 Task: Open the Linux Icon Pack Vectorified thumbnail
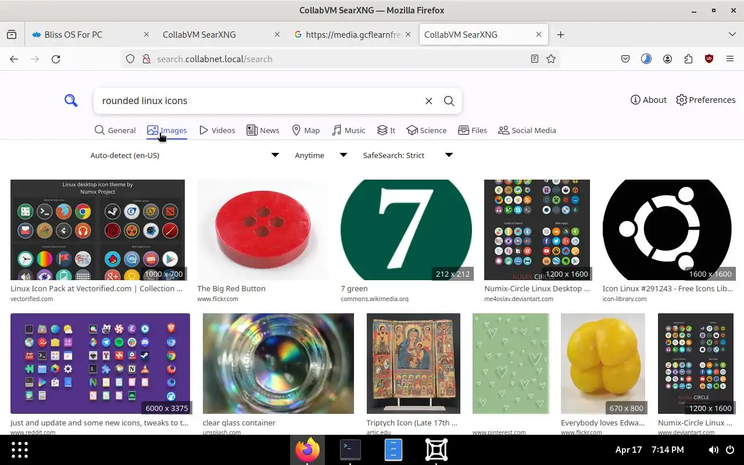coord(98,230)
